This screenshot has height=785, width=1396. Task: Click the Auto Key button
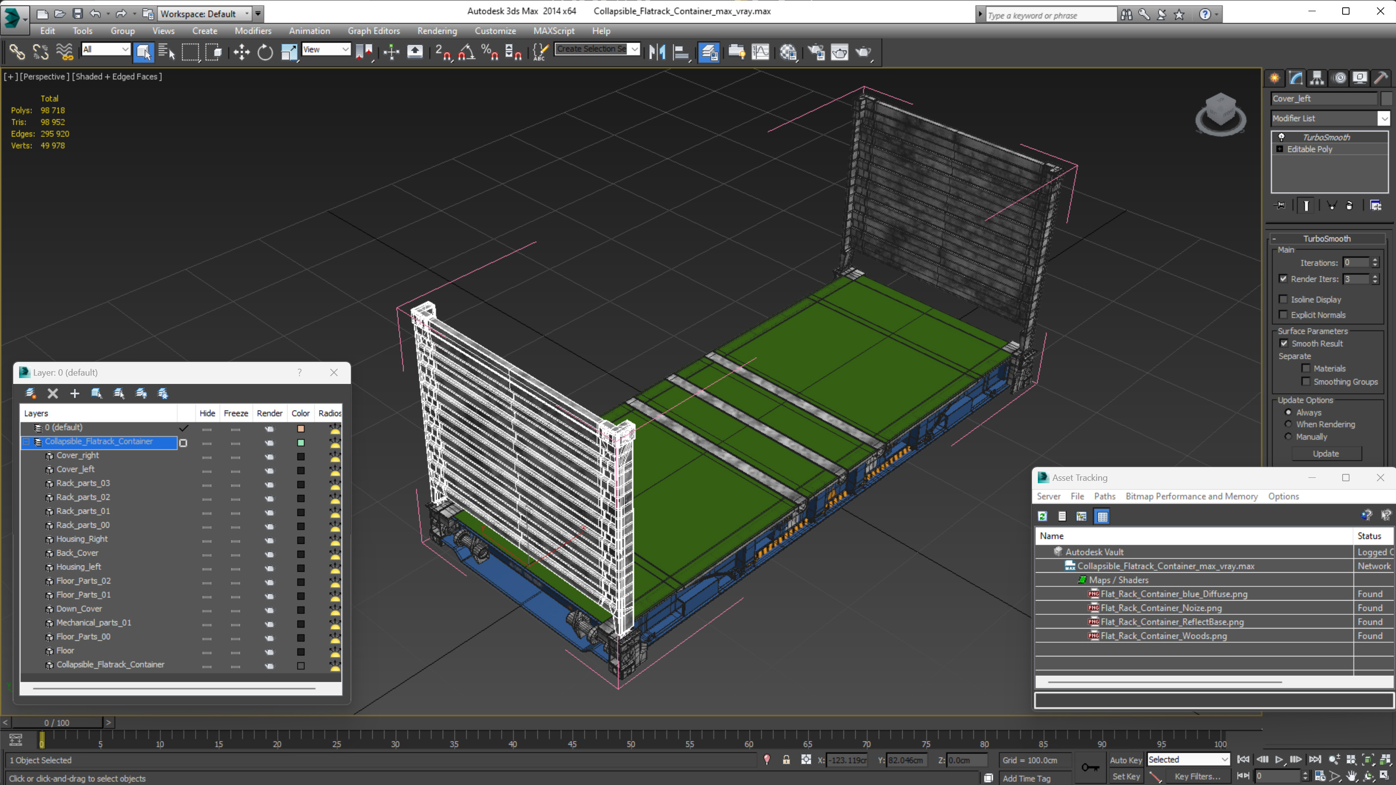coord(1125,760)
